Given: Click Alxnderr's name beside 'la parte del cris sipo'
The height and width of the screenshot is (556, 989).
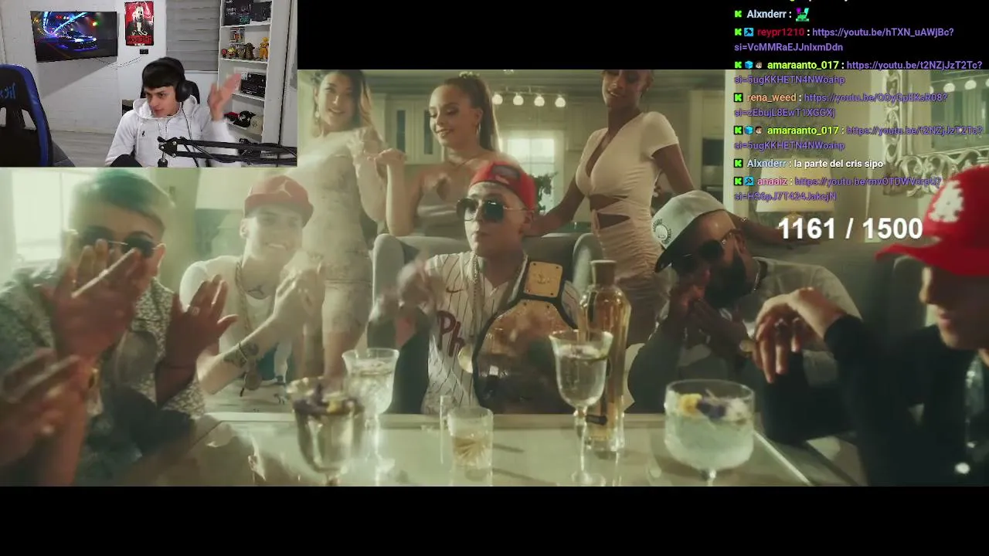Looking at the screenshot, I should (x=766, y=164).
